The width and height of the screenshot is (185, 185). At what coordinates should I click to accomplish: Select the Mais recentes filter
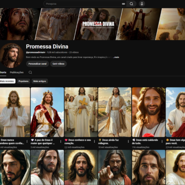[7, 81]
